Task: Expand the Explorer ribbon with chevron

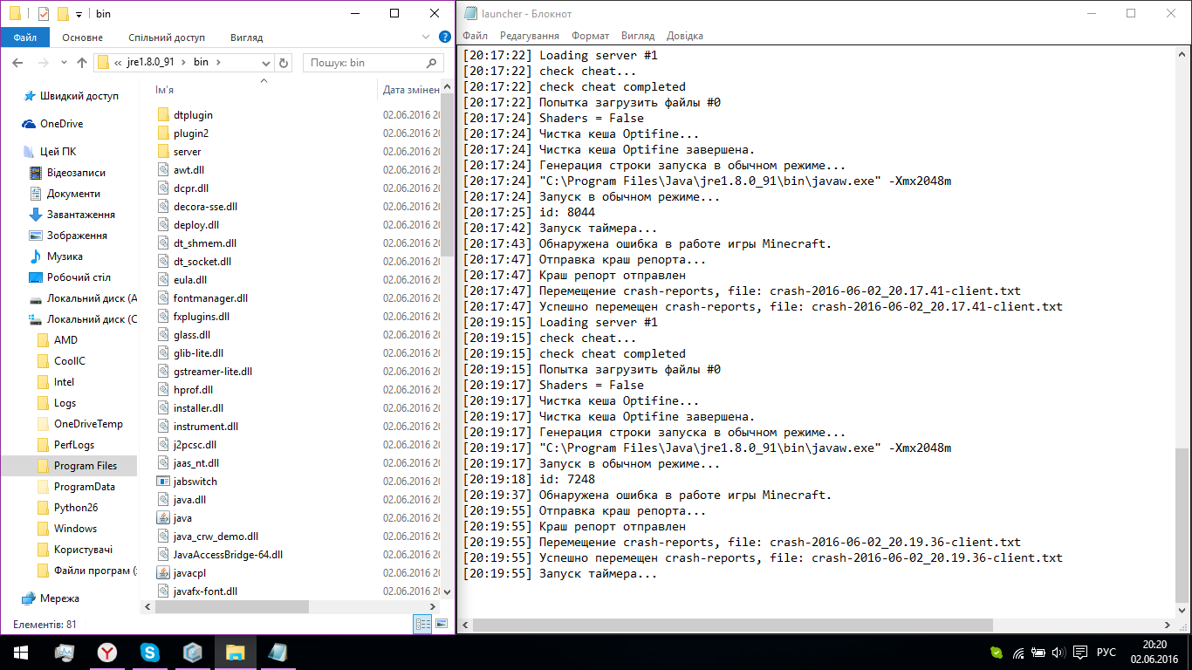Action: (x=426, y=38)
